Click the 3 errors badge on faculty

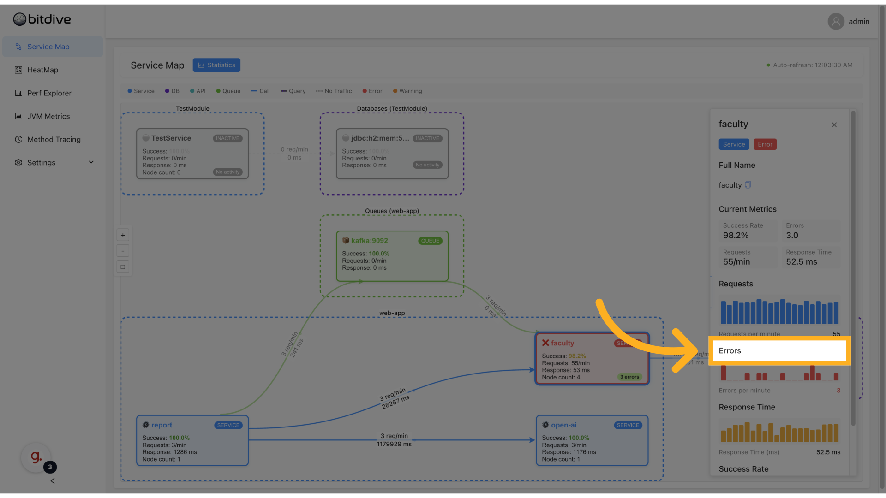tap(629, 377)
